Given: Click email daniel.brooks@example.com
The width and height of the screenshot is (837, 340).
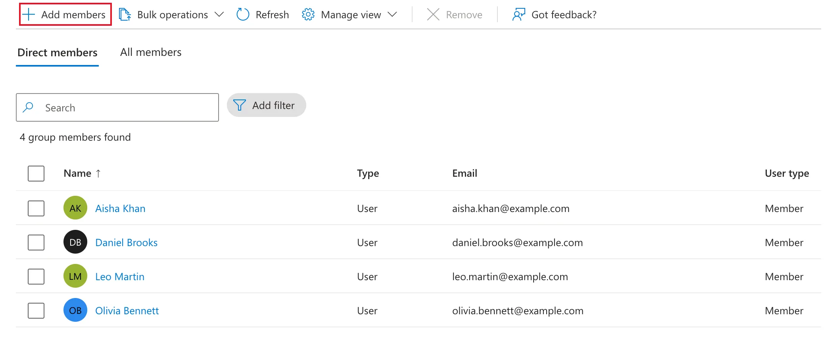Looking at the screenshot, I should click(x=517, y=243).
